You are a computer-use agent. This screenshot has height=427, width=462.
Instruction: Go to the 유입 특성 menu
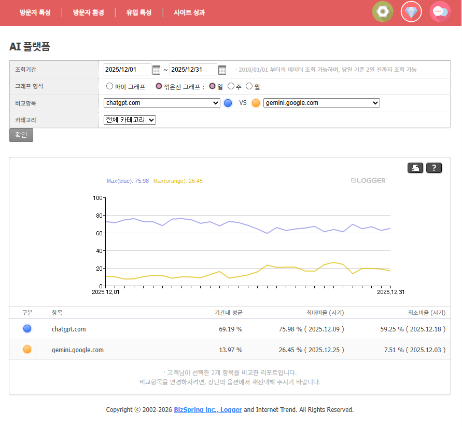138,12
